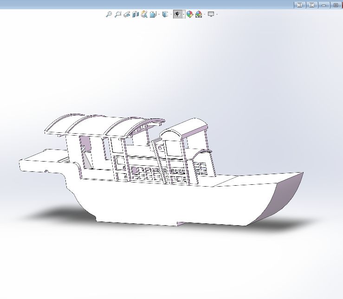
Task: Open the Display Style dropdown arrow
Action: coord(171,14)
